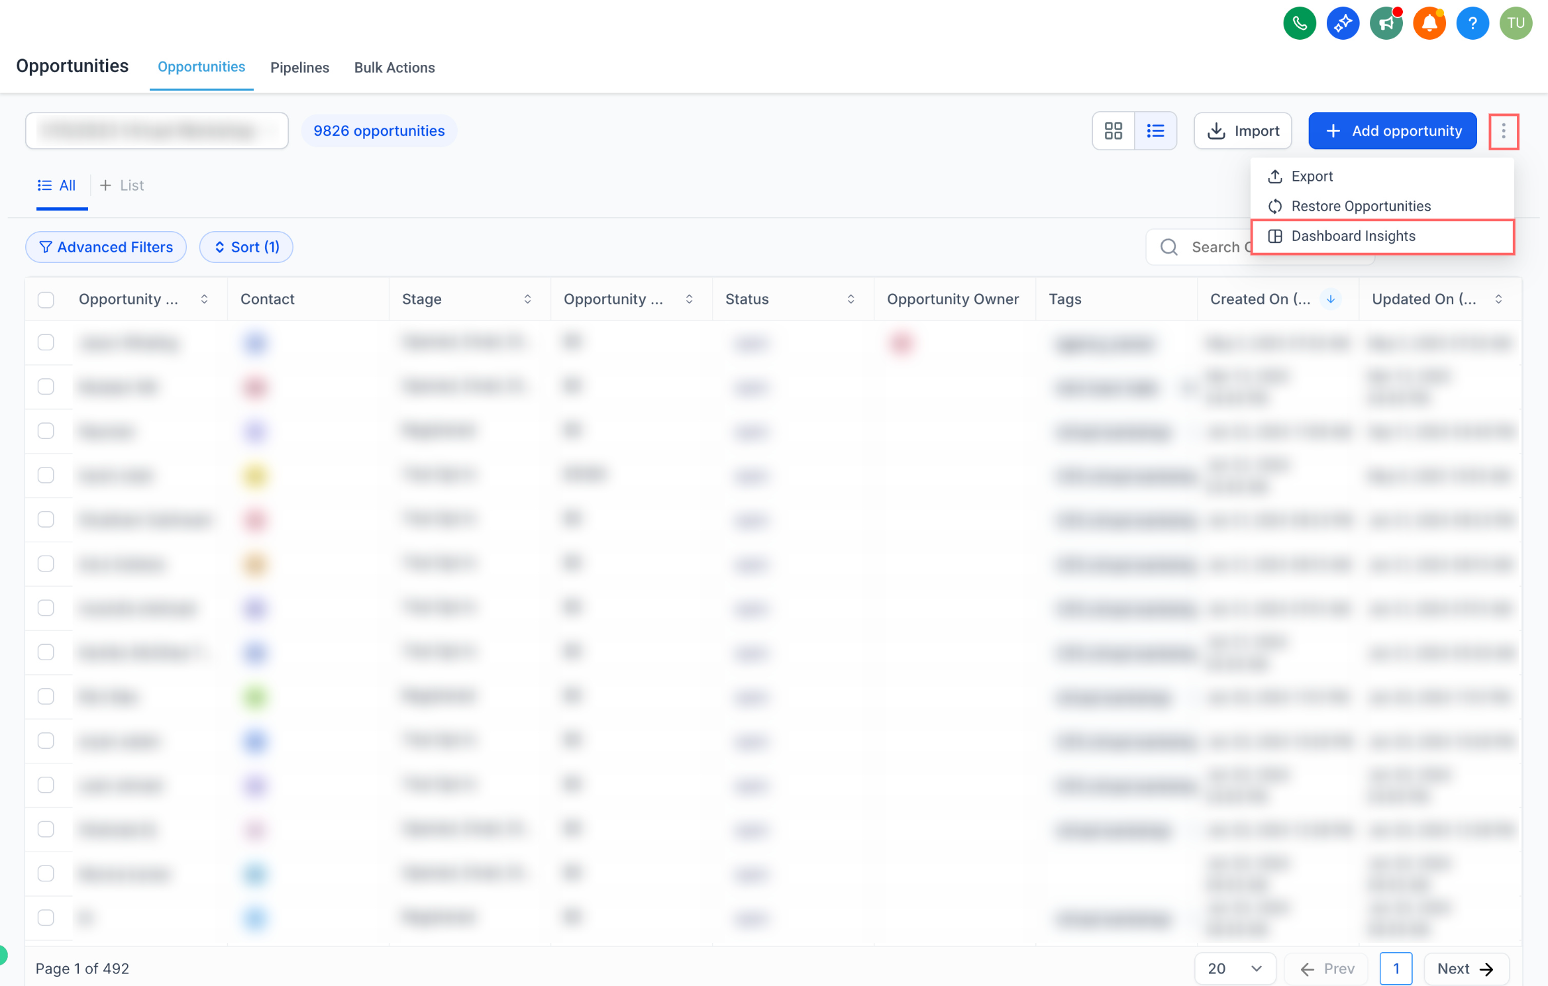Screen dimensions: 1548x986
Task: Open the page size dropdown showing 20
Action: [x=1235, y=969]
